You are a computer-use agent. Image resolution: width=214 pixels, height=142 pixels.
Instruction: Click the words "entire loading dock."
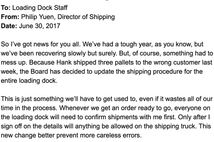(x=29, y=81)
